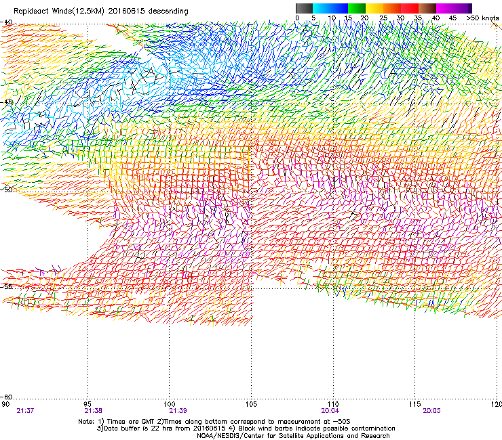Viewport: 502px width, 440px height.
Task: Click the dark purple >50 knots legend segment
Action: 469,8
